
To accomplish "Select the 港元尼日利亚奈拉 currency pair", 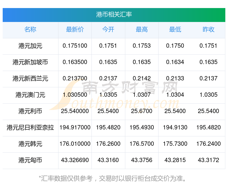I will tap(30, 128).
